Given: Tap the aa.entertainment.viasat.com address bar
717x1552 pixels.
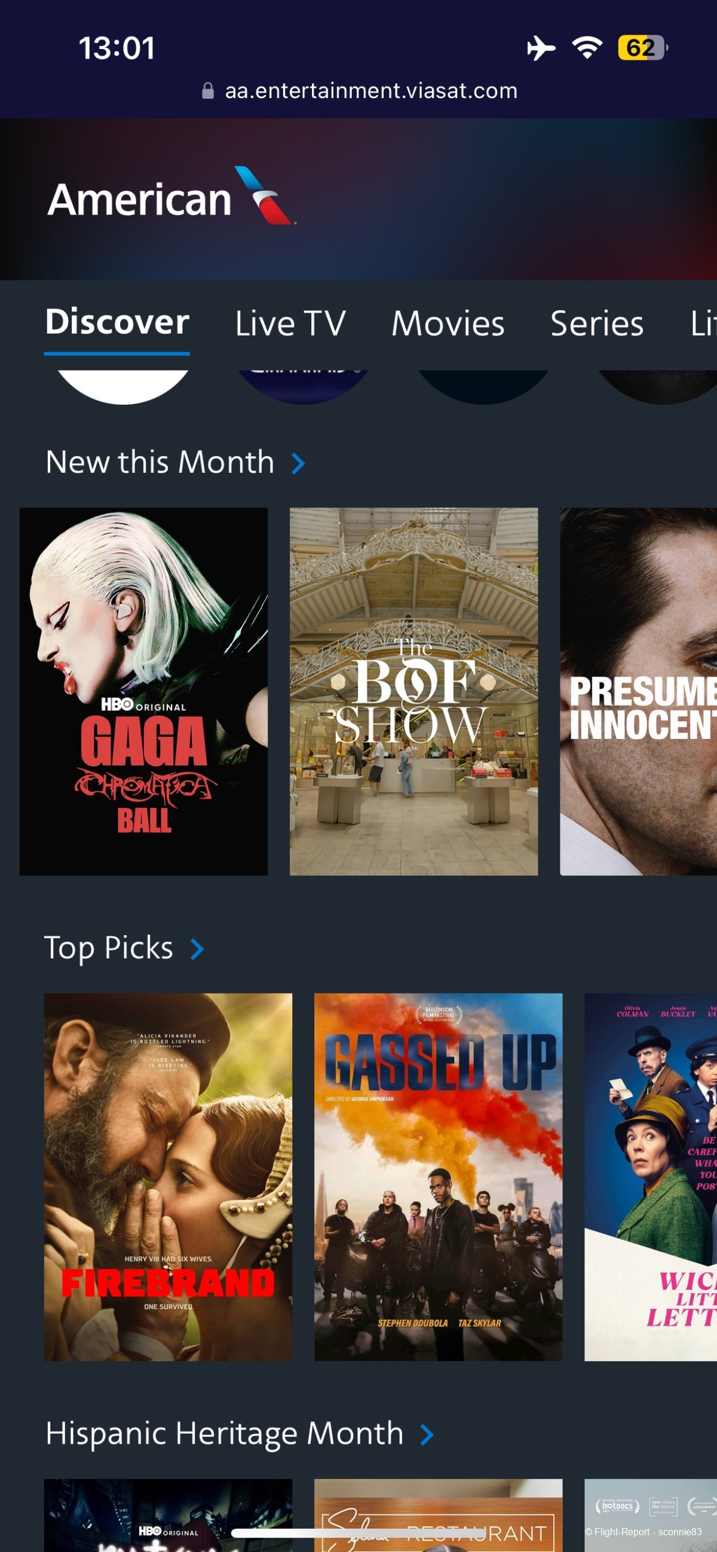Looking at the screenshot, I should (360, 91).
